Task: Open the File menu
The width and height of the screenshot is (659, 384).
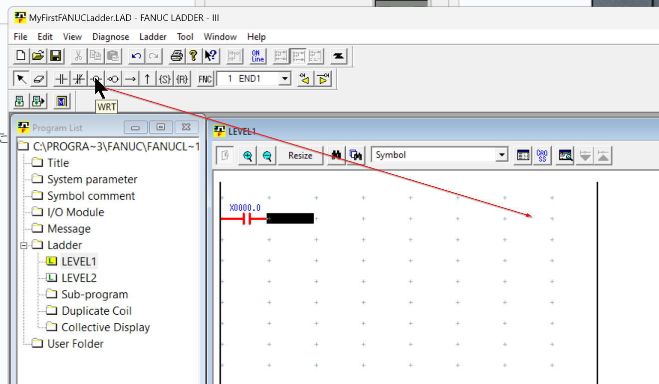Action: pos(20,37)
